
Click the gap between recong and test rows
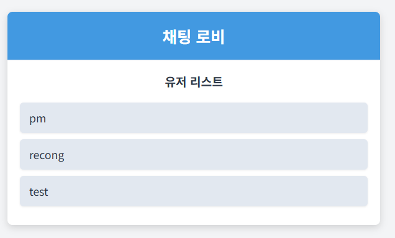(194, 173)
